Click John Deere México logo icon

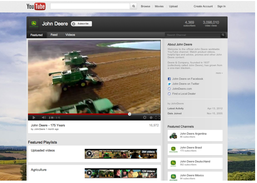click(x=173, y=177)
